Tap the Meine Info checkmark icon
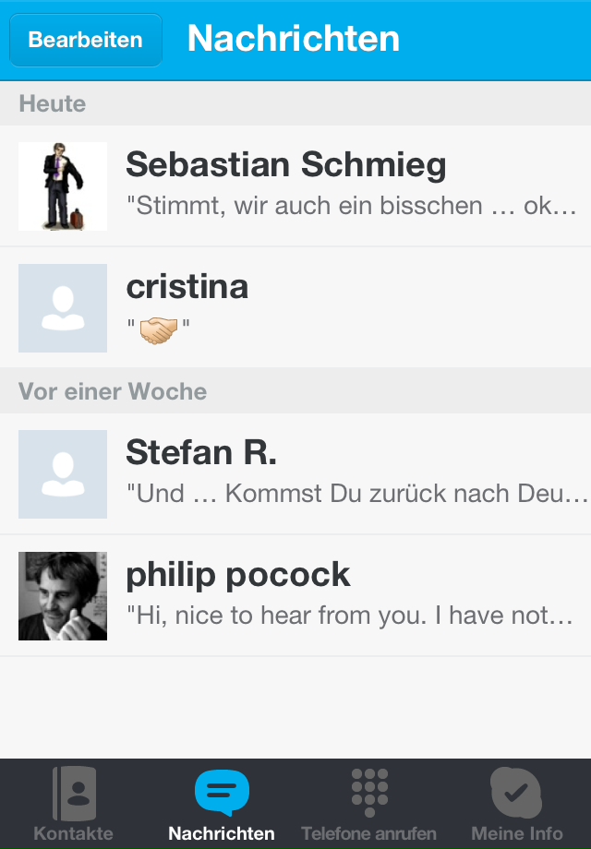This screenshot has width=591, height=849. (x=516, y=793)
